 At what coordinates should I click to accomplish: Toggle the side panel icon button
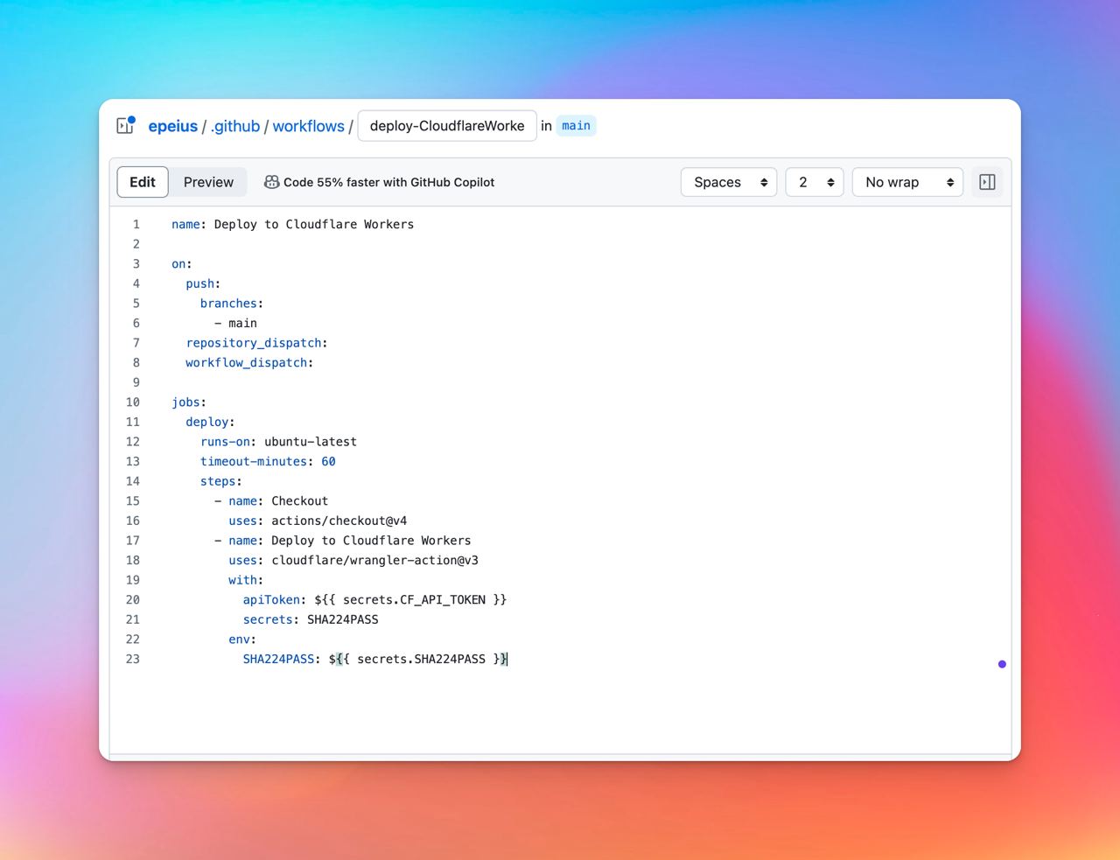987,182
